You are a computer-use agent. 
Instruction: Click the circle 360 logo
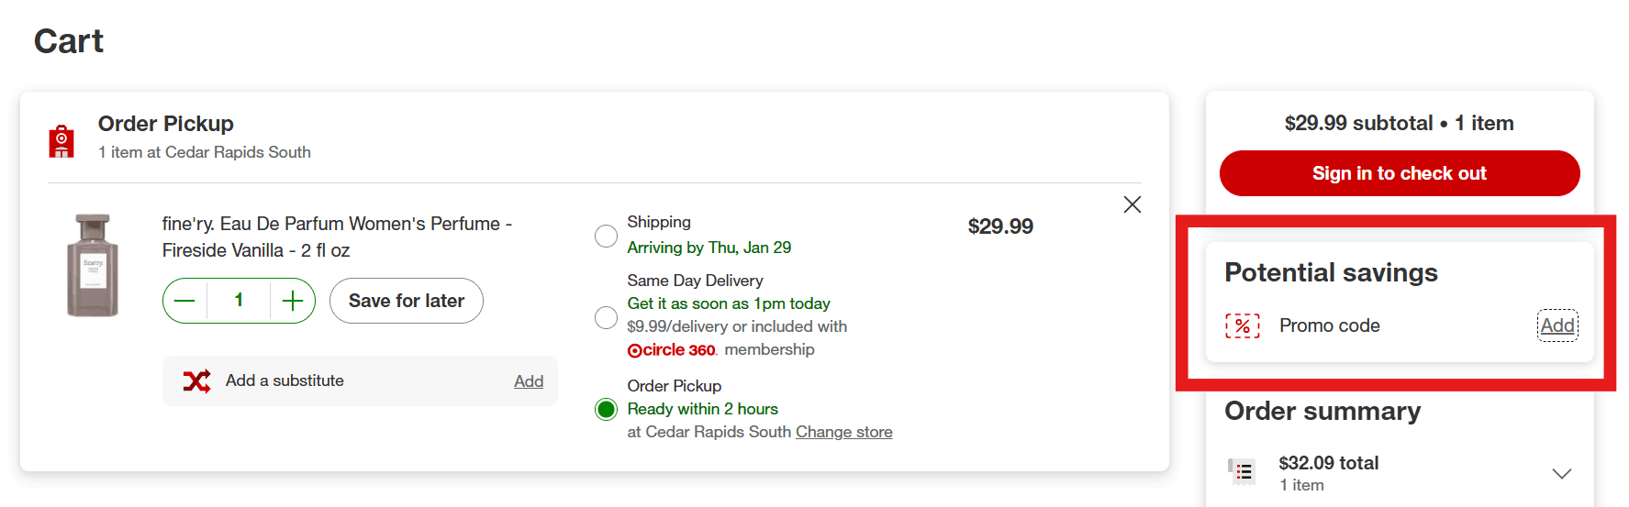click(671, 350)
